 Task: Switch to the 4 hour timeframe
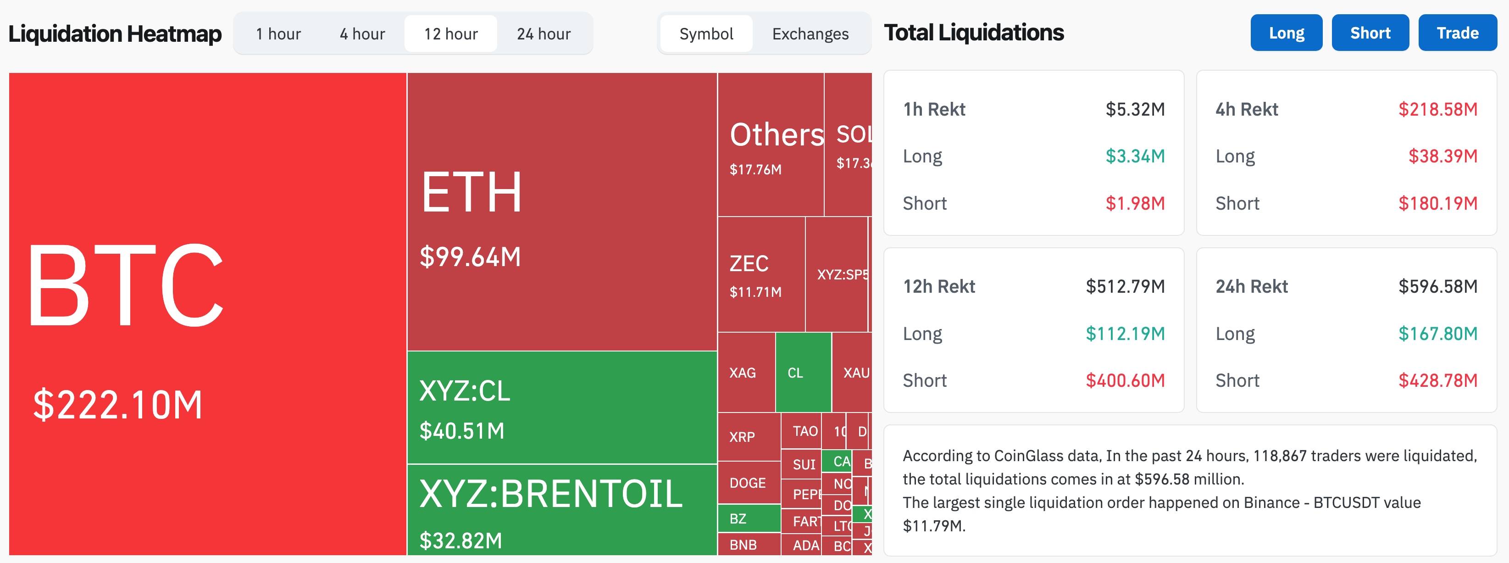pyautogui.click(x=362, y=34)
